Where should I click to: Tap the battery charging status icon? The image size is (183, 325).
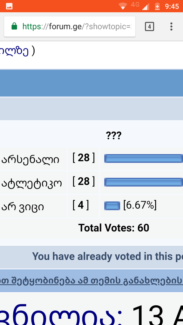(157, 6)
